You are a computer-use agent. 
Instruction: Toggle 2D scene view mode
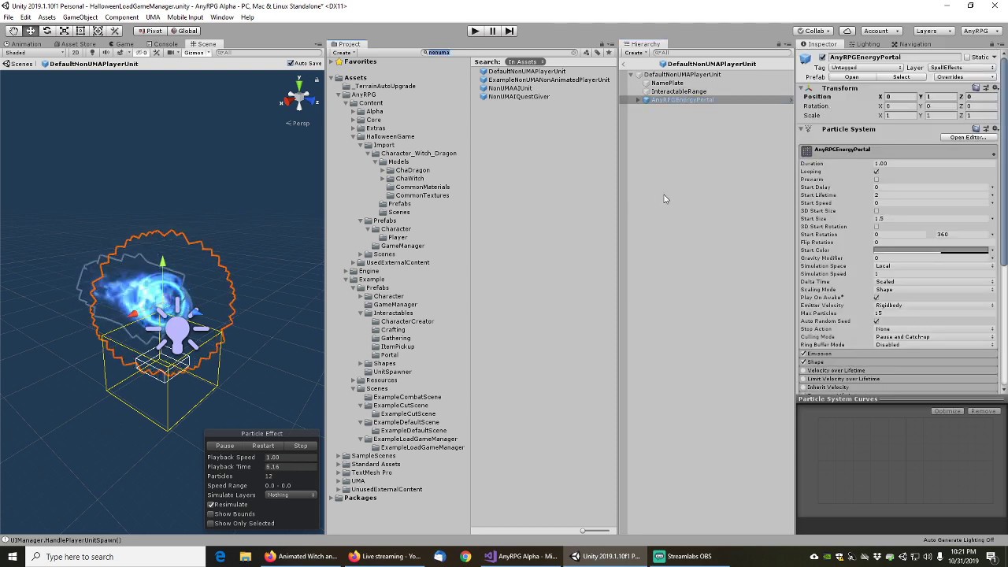click(76, 53)
